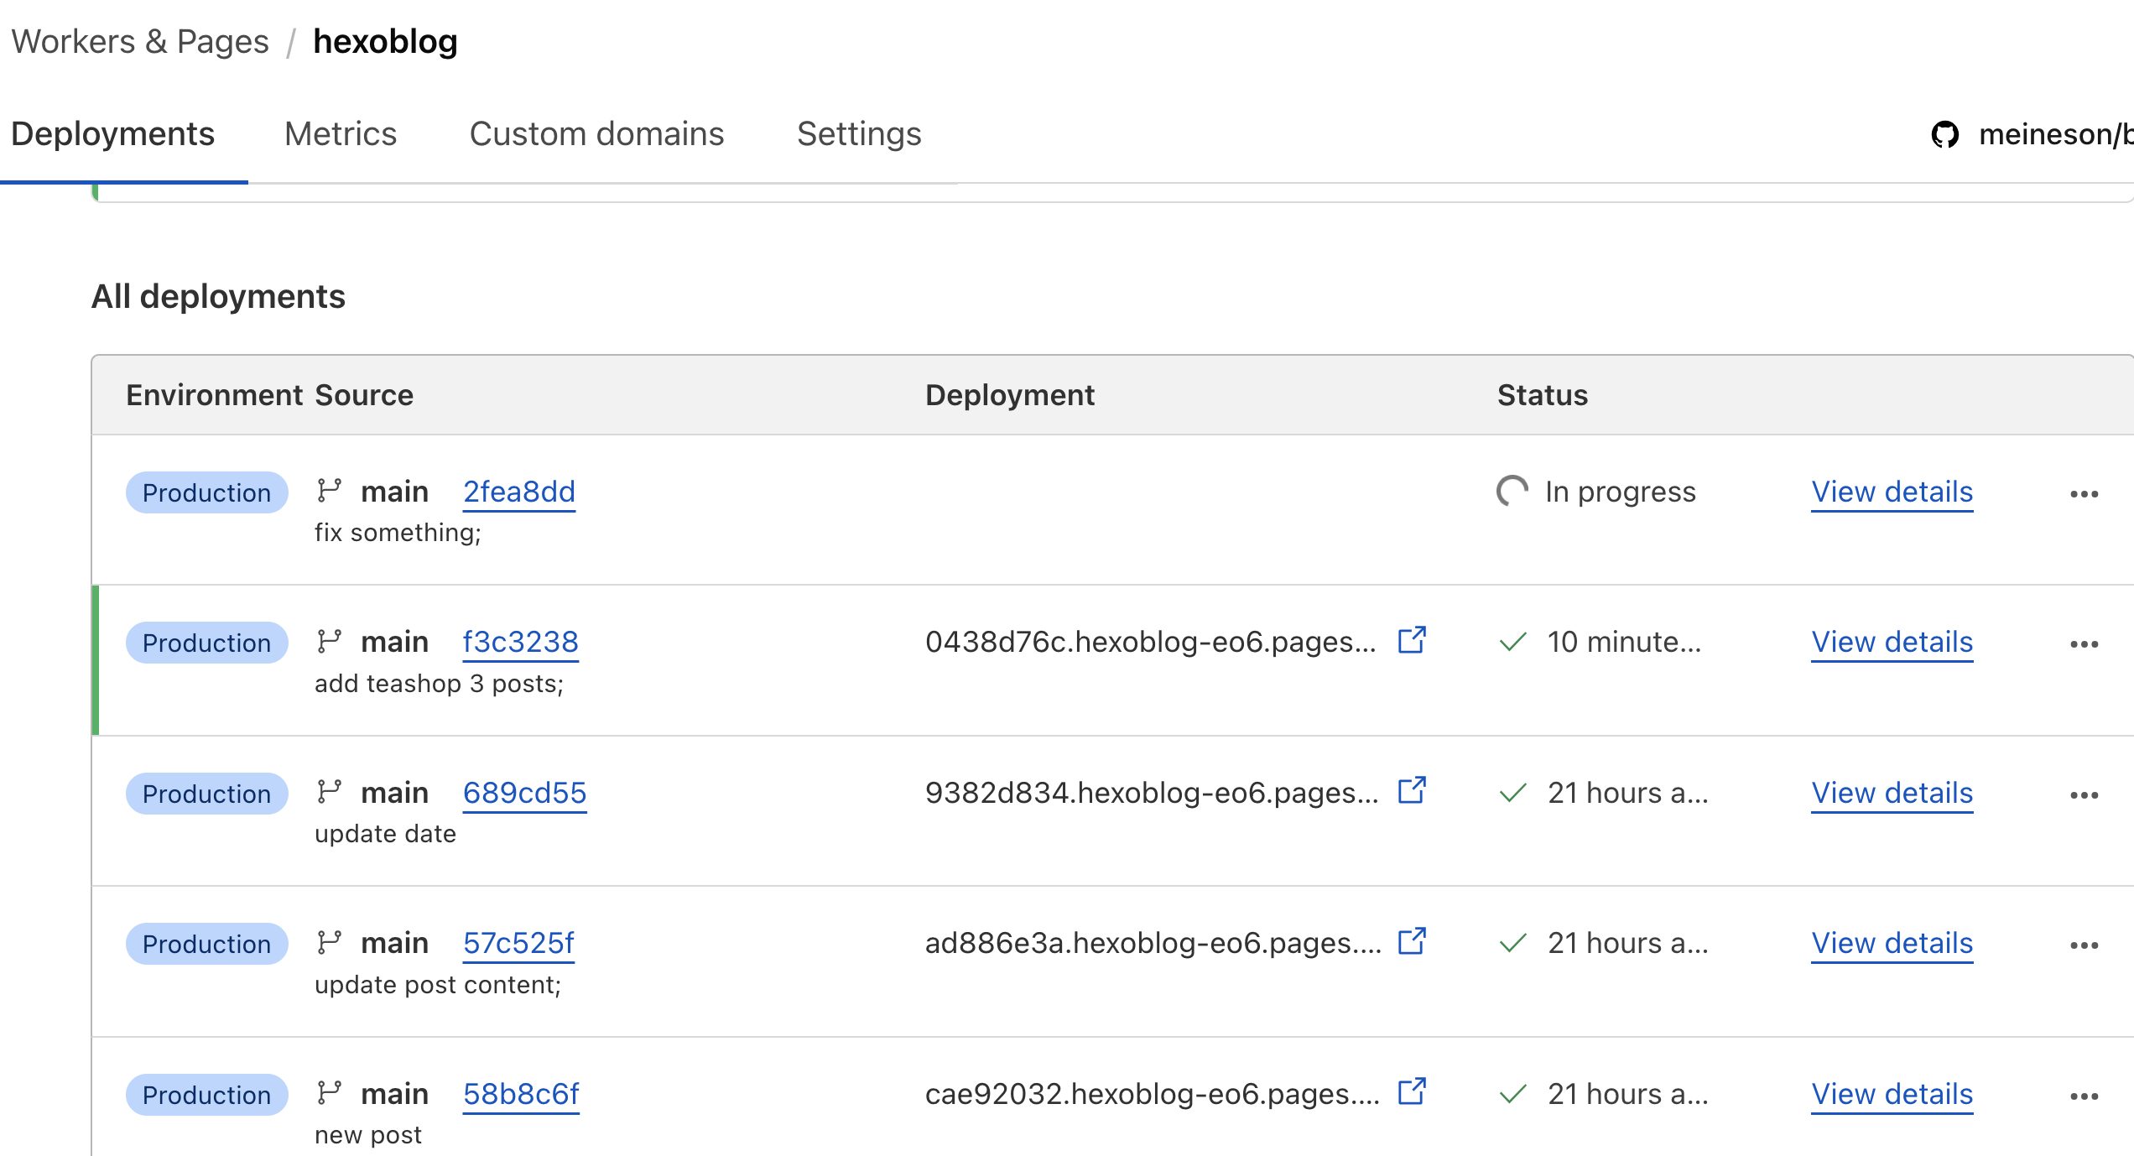Go to the Settings tab

(x=859, y=134)
